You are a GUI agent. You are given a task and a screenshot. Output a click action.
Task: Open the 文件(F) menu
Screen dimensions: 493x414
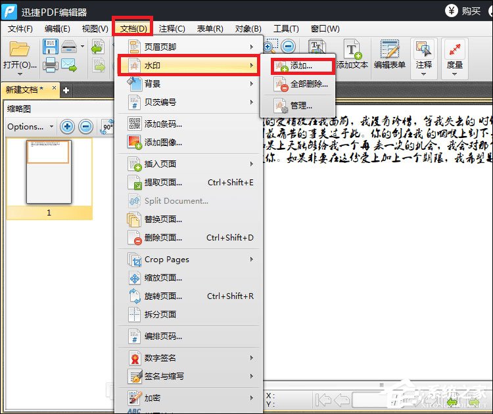pyautogui.click(x=20, y=29)
